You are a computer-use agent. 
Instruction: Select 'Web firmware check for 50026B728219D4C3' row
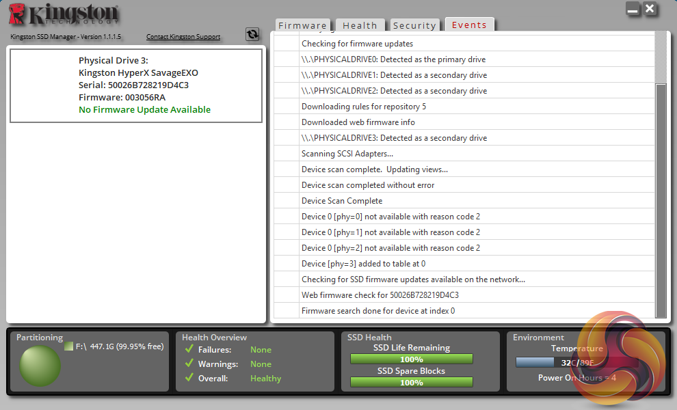(x=464, y=295)
